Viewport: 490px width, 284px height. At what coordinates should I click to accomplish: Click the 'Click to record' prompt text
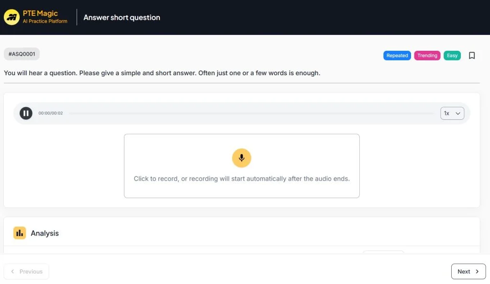pos(242,179)
